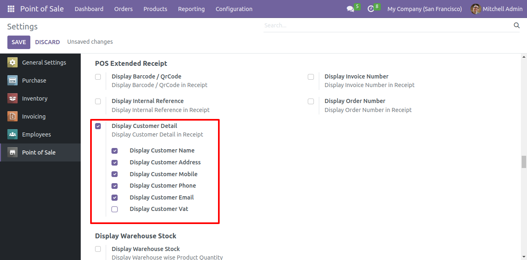The width and height of the screenshot is (527, 260).
Task: Select Point of Sale in the sidebar
Action: tap(40, 152)
